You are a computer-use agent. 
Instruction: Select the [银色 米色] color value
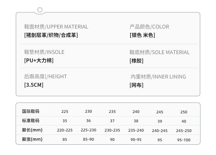click(x=142, y=35)
